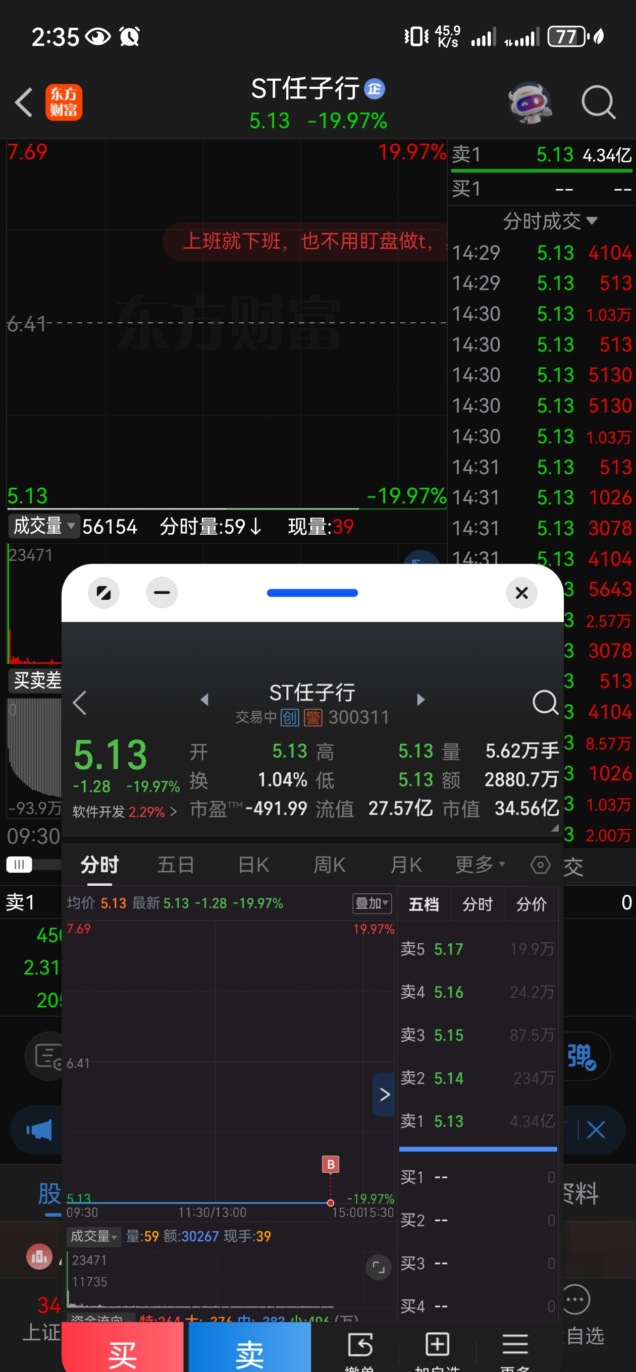The height and width of the screenshot is (1372, 636).
Task: Switch to 分价 price distribution tab
Action: click(x=531, y=904)
